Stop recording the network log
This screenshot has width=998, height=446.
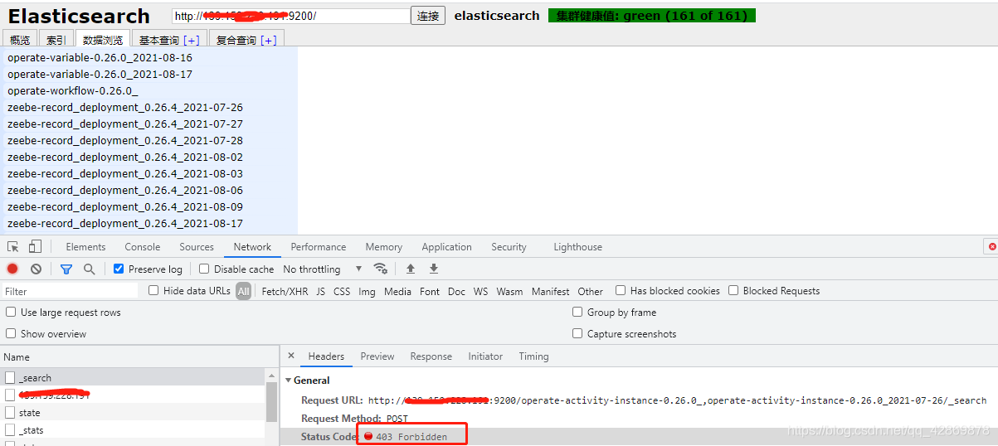click(12, 269)
